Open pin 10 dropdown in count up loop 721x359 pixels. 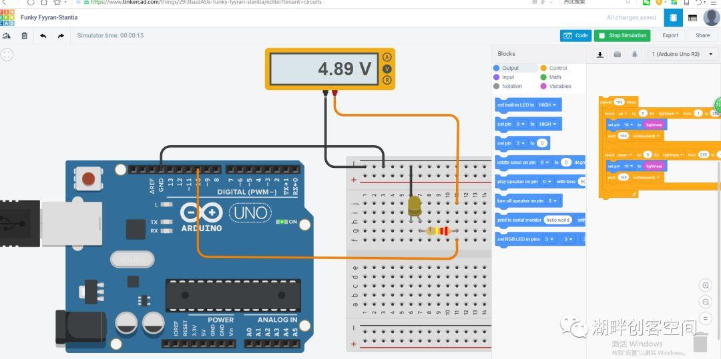(x=628, y=125)
